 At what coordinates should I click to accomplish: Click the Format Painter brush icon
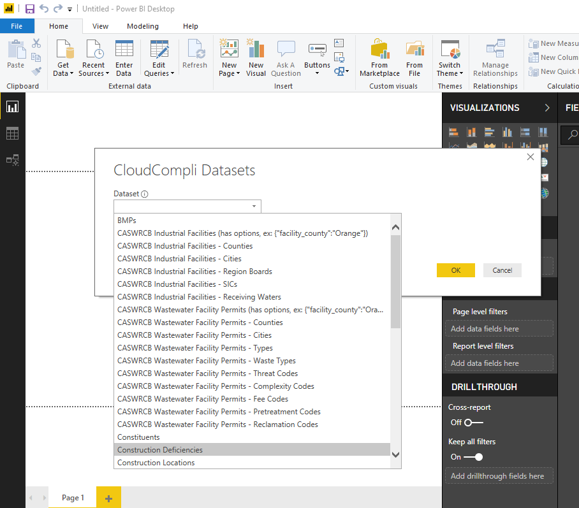point(36,71)
